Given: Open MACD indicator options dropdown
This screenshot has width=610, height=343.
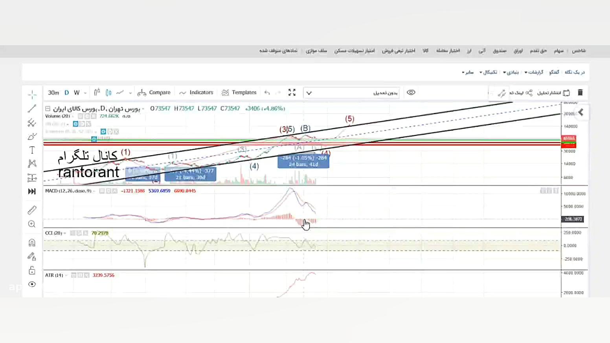Looking at the screenshot, I should coord(94,191).
